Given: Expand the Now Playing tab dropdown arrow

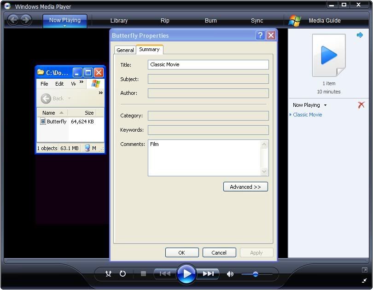Looking at the screenshot, I should tap(65, 26).
